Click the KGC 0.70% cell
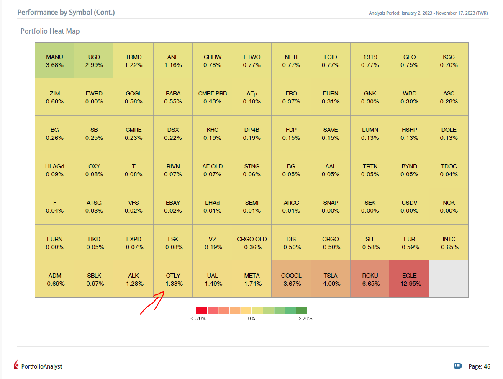Screen dimensions: 503x379 point(449,61)
